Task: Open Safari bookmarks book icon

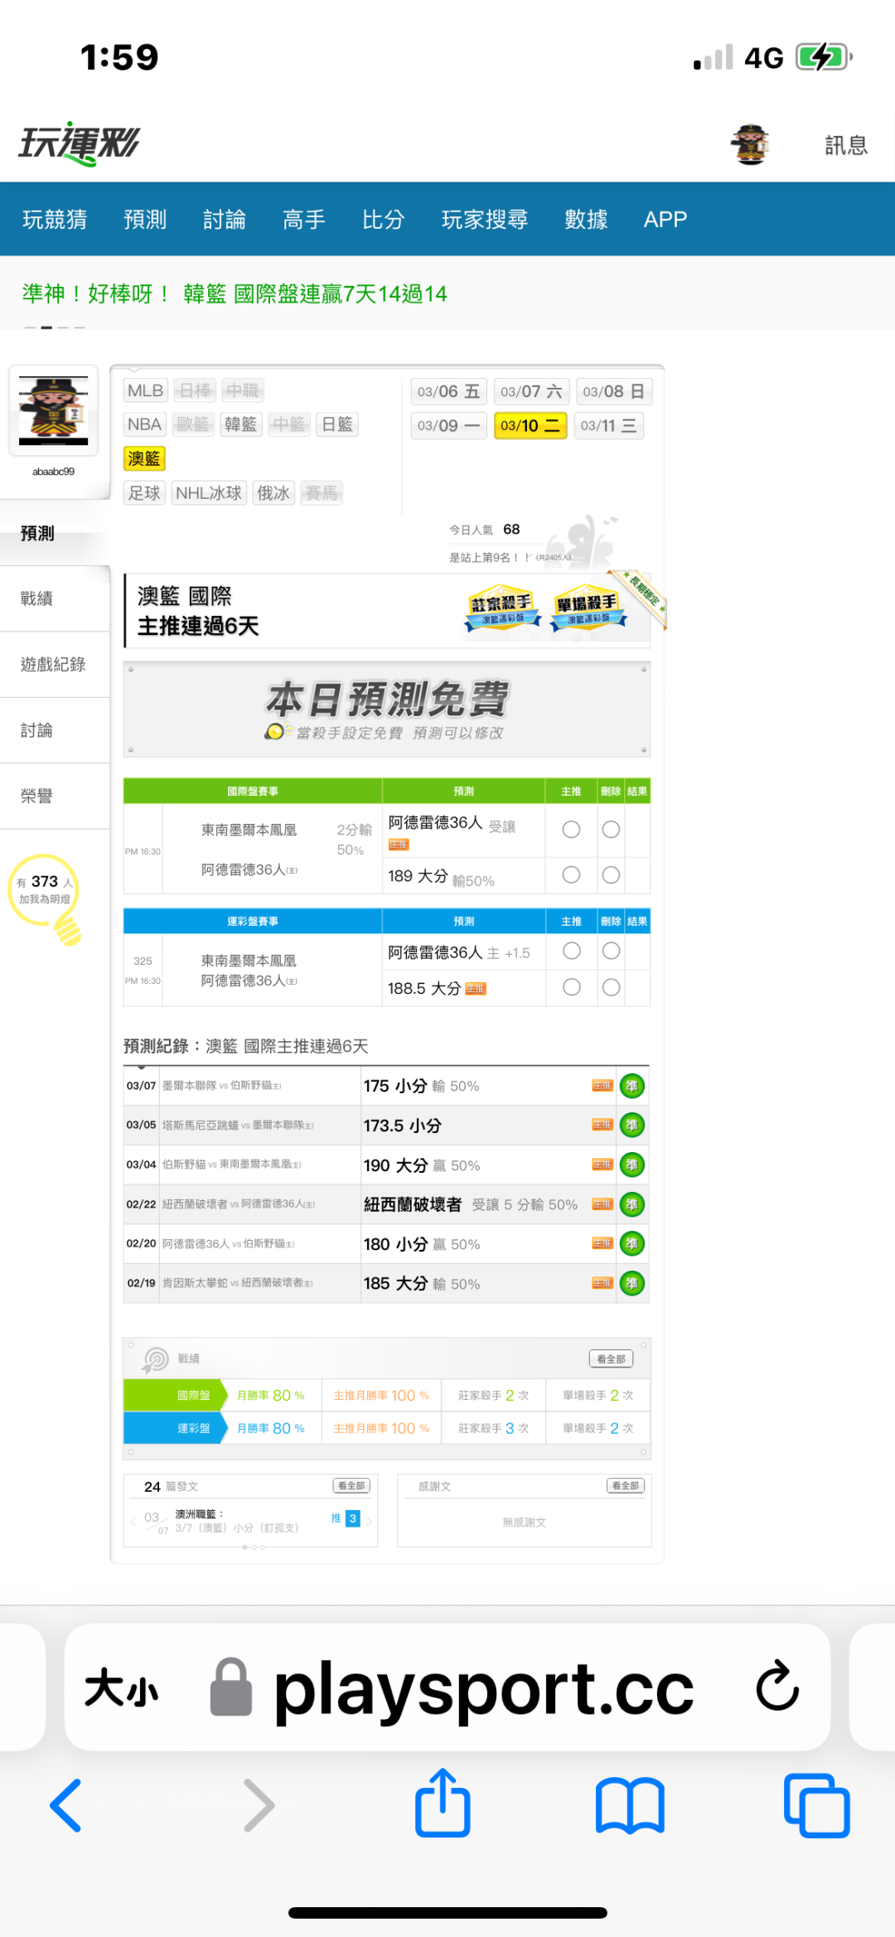Action: [x=630, y=1805]
